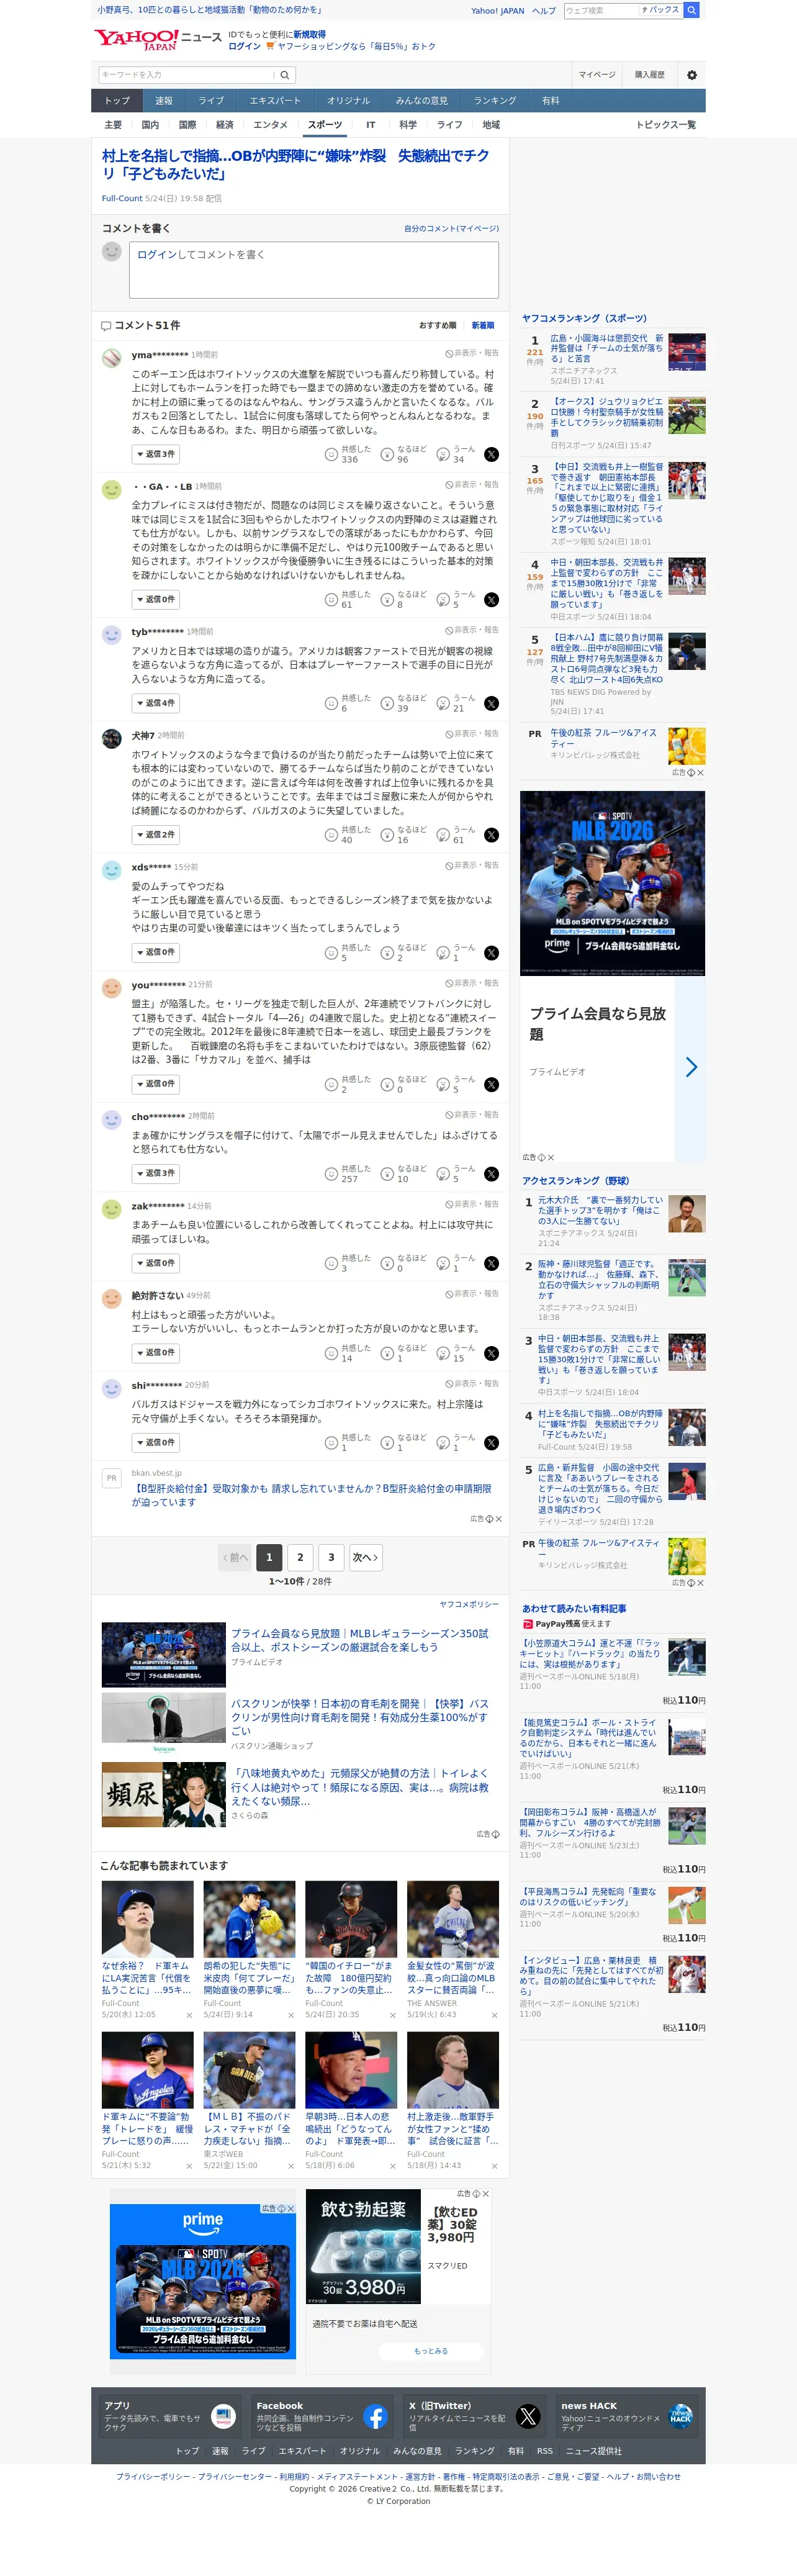Click the Facebook icon in the footer
Image resolution: width=797 pixels, height=2576 pixels.
pyautogui.click(x=375, y=2417)
